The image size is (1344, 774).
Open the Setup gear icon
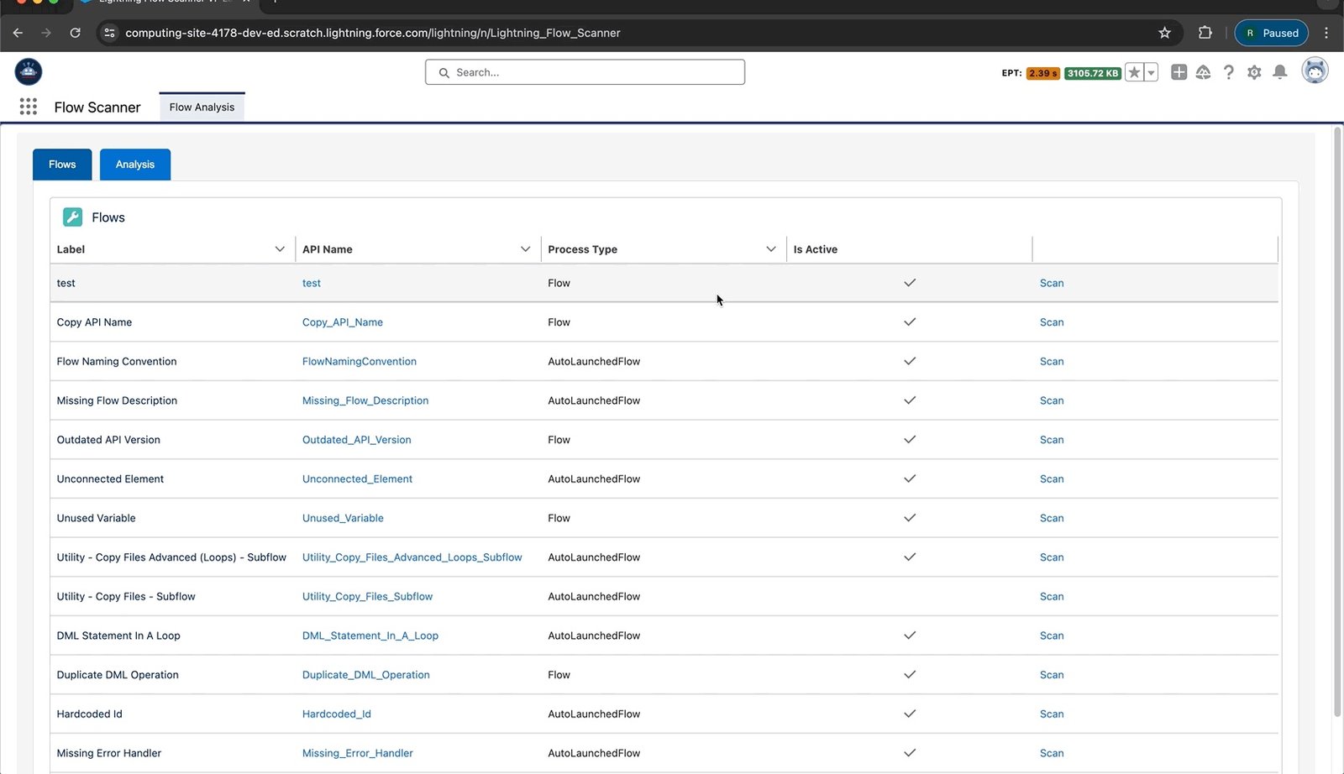[1254, 72]
